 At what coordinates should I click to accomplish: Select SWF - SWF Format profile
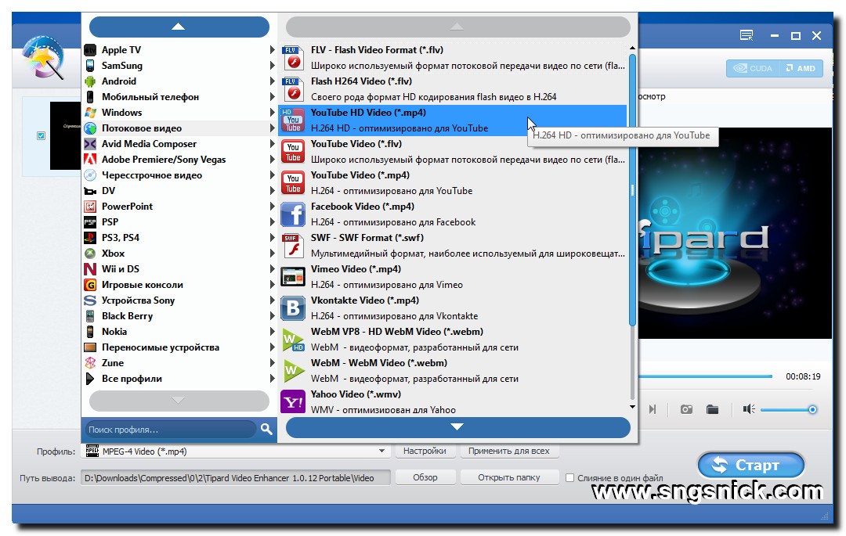(x=453, y=245)
